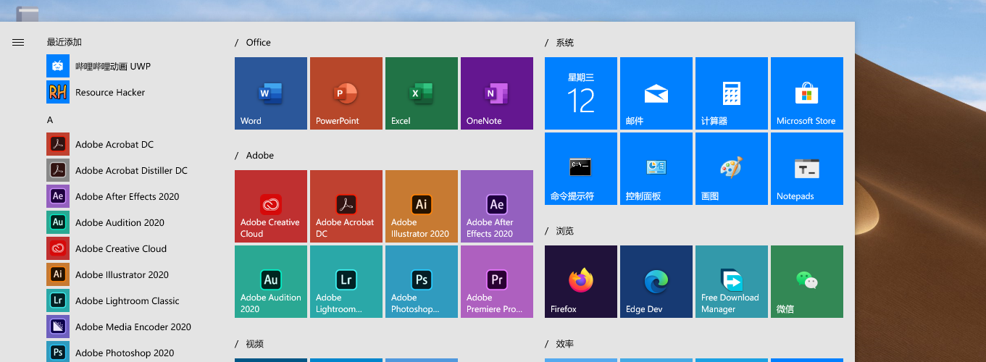The image size is (986, 362).
Task: Open the Free Download Manager tile
Action: tap(732, 282)
